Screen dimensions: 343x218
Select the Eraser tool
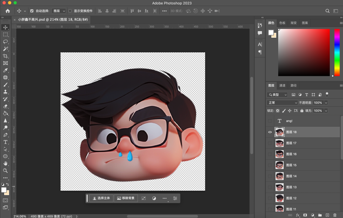[5, 106]
